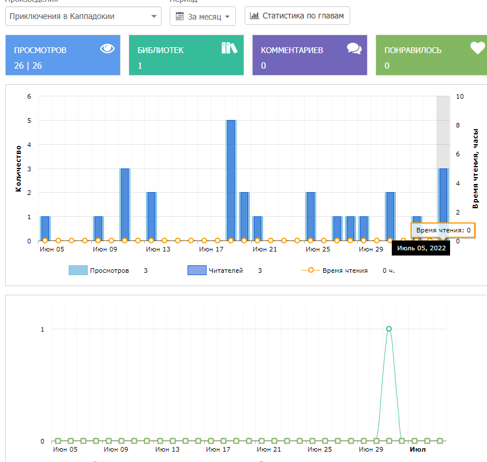Toggle Читателей series in chart legend
Screen dimensions: 487x462
[226, 270]
